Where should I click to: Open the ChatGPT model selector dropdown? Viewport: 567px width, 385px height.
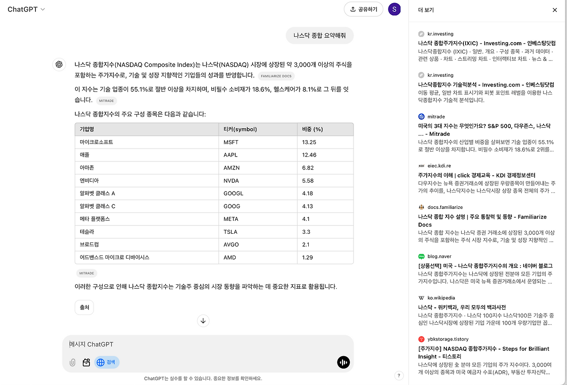(x=26, y=9)
